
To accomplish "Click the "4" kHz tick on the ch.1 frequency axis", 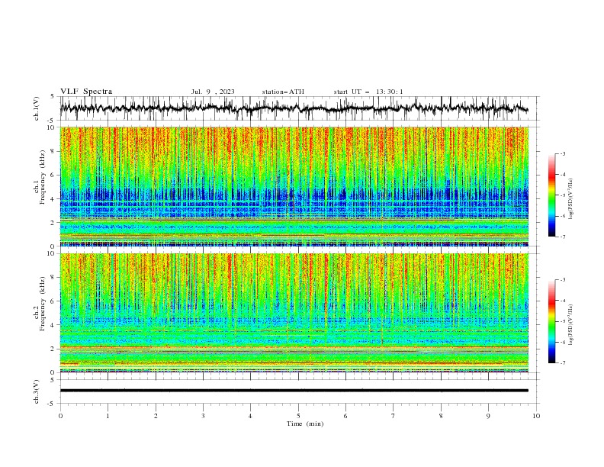I will 53,199.
